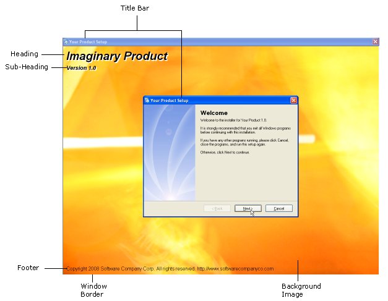Close the inner Your Product Setup dialog

[x=293, y=100]
